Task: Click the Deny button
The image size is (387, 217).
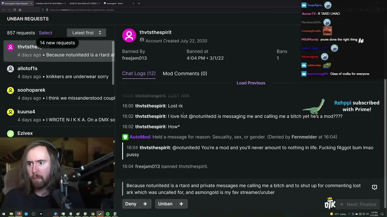Action: point(131,204)
